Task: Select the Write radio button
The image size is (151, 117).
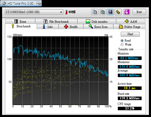Action: (122, 45)
